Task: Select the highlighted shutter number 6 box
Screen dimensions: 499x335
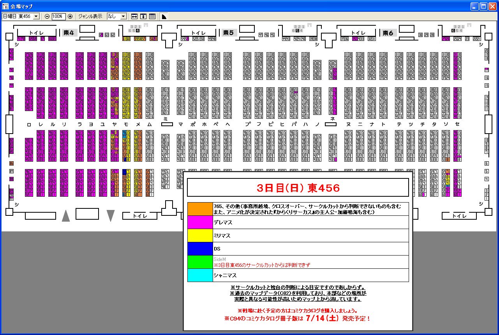Action: click(453, 30)
